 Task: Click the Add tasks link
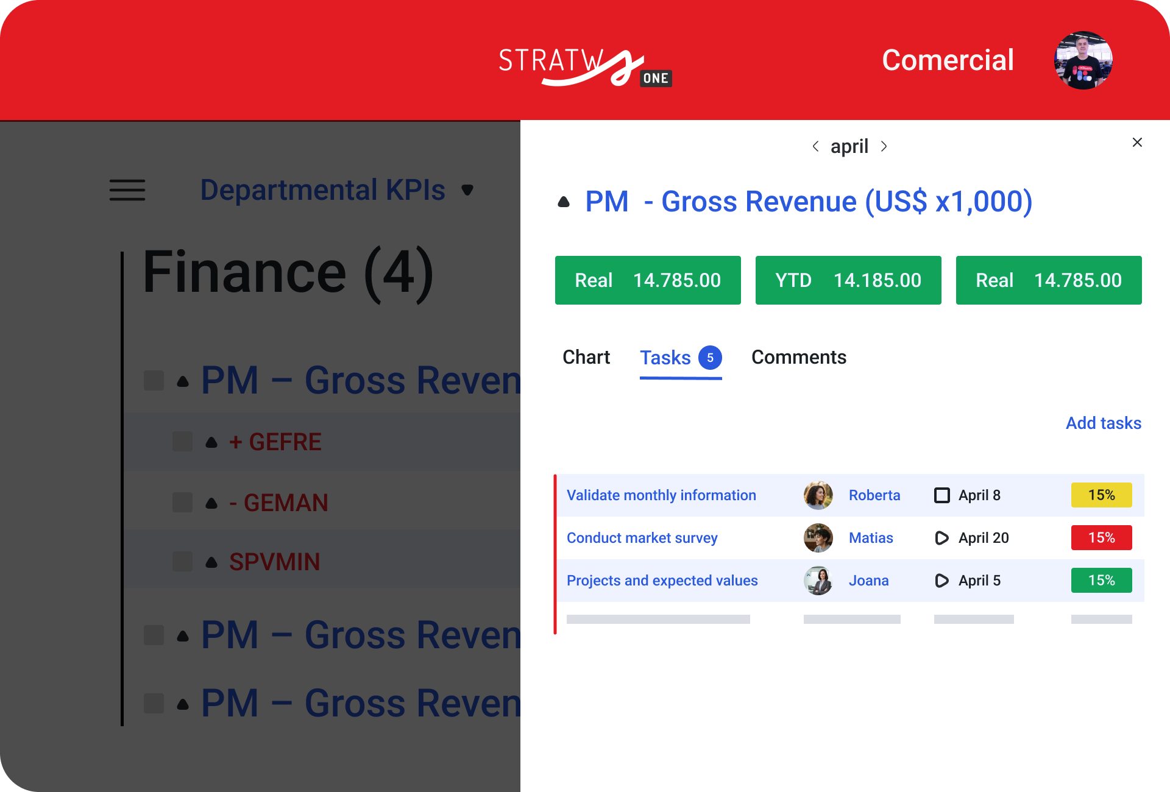point(1103,423)
